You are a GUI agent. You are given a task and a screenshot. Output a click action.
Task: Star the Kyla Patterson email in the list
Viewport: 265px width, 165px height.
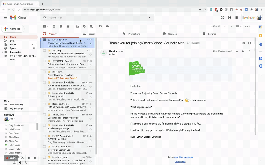[x=91, y=44]
